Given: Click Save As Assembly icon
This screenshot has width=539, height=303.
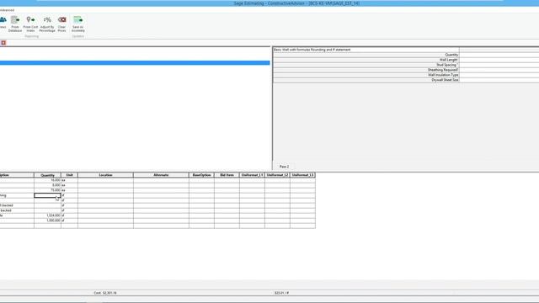Looking at the screenshot, I should pyautogui.click(x=78, y=24).
